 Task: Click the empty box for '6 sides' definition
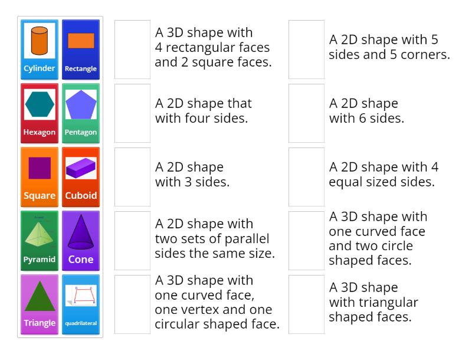pos(306,113)
